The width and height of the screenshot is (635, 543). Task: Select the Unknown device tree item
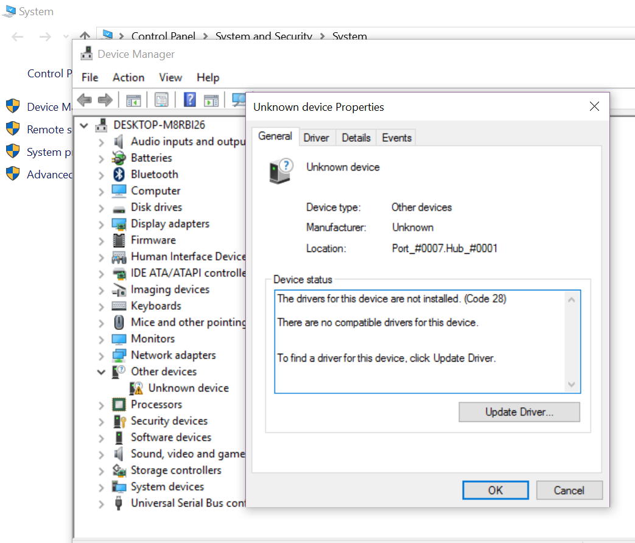(x=188, y=388)
